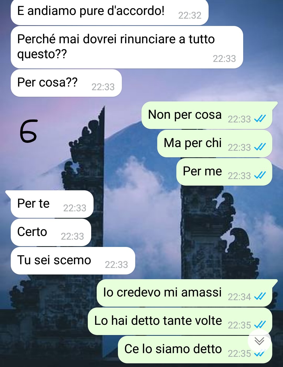Tap blue read ticks on 'Ma per chi'
This screenshot has height=367, width=283.
(x=260, y=147)
